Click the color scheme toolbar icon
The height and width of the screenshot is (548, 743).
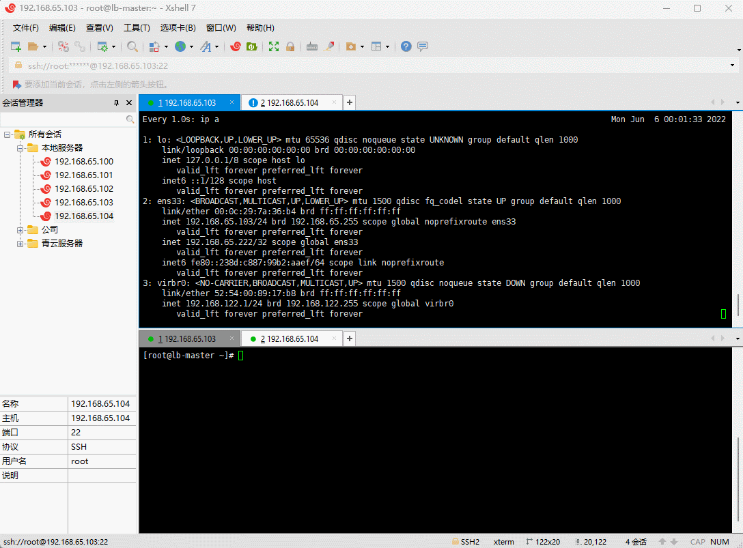click(x=154, y=46)
